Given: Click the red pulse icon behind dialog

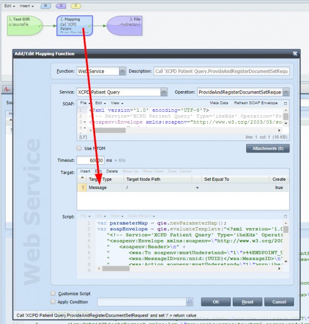Looking at the screenshot, I should pos(7,90).
